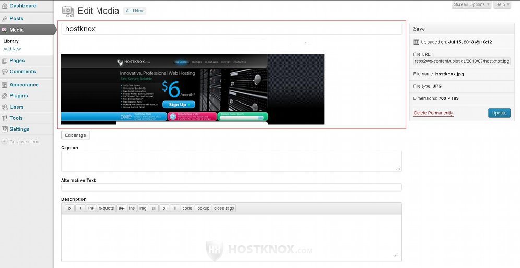The width and height of the screenshot is (520, 268).
Task: Click the ul unordered list button
Action: tap(153, 208)
